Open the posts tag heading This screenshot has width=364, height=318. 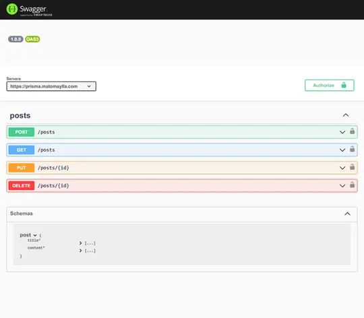click(20, 115)
